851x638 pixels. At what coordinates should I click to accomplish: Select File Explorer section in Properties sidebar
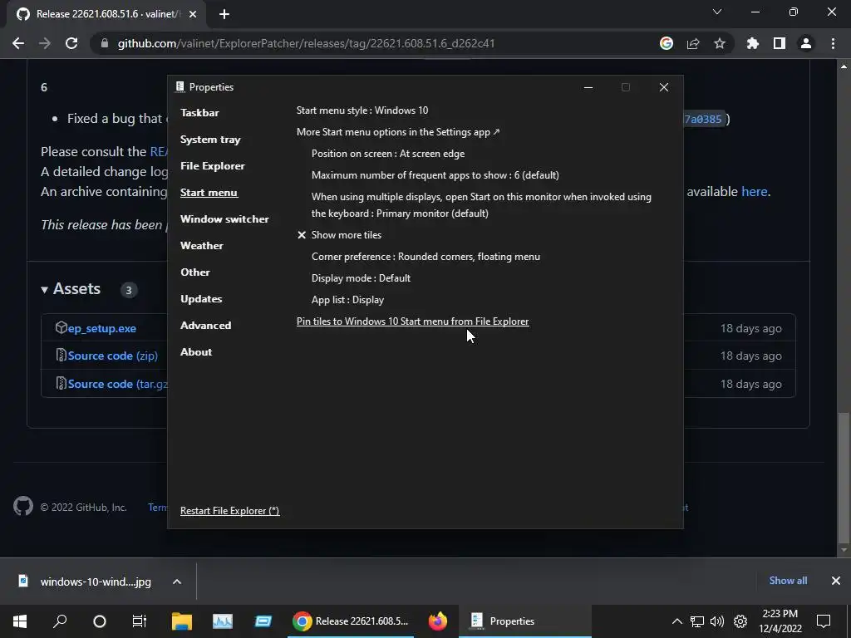click(x=212, y=166)
